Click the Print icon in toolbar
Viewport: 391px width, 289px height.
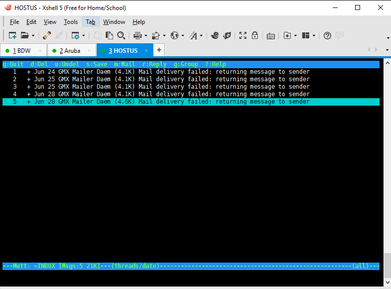click(x=137, y=35)
